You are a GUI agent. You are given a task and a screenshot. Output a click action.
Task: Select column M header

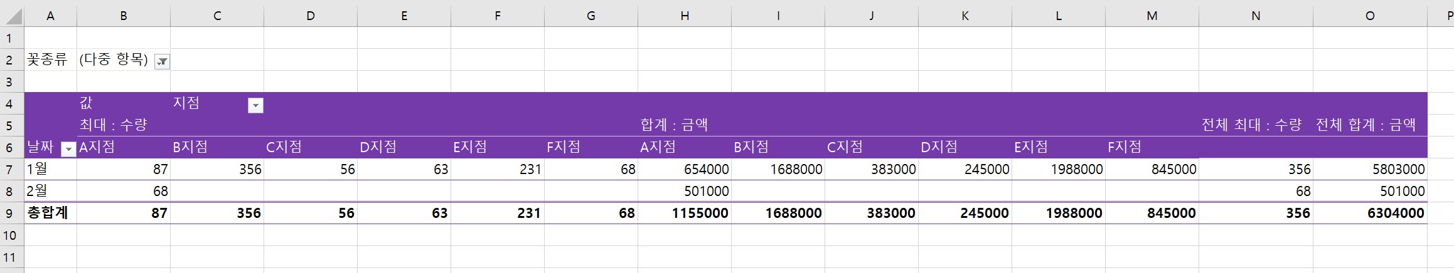(x=1152, y=16)
